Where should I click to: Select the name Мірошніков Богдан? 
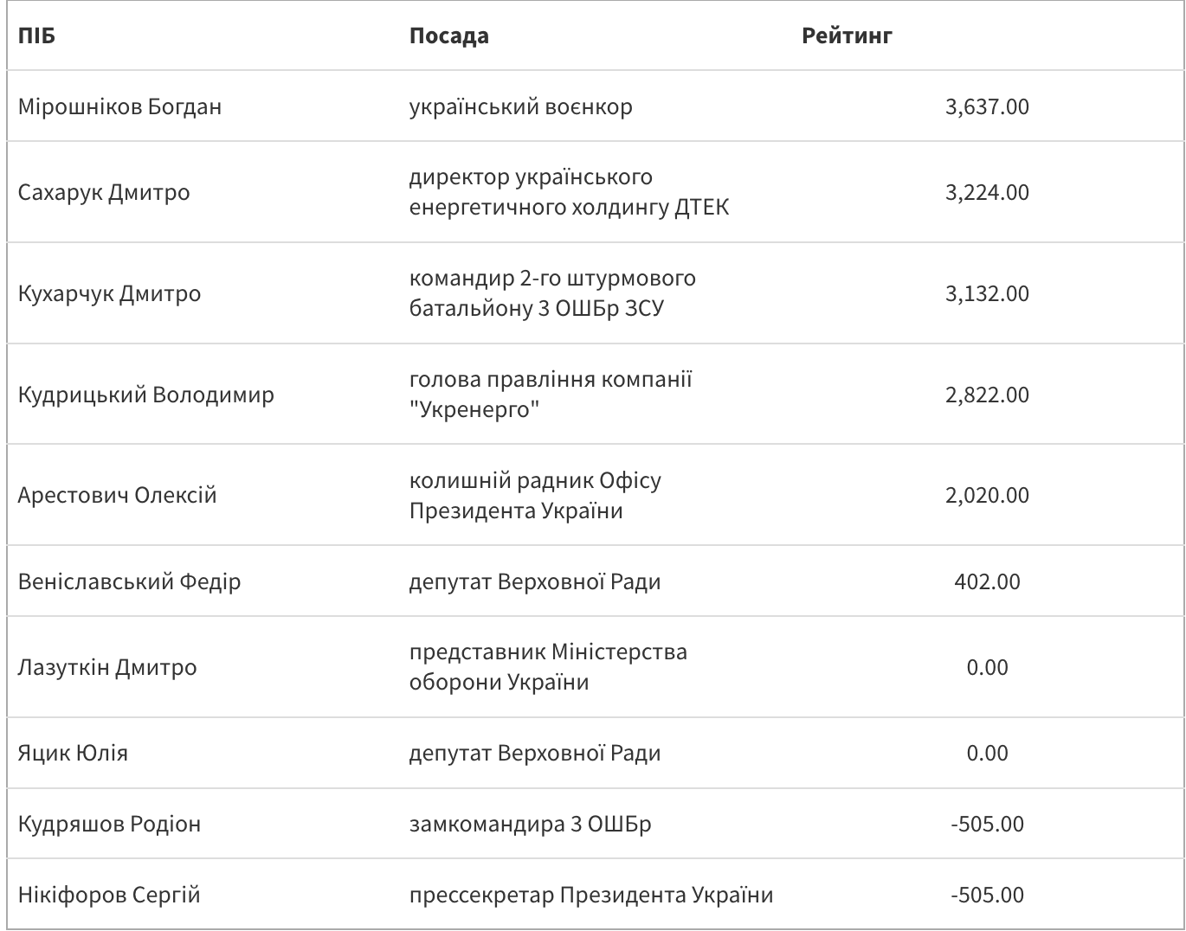point(119,106)
